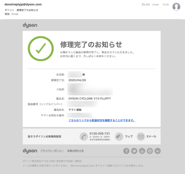Click the subject line ダイソン 修理完了のお知らせ

pos(21,10)
